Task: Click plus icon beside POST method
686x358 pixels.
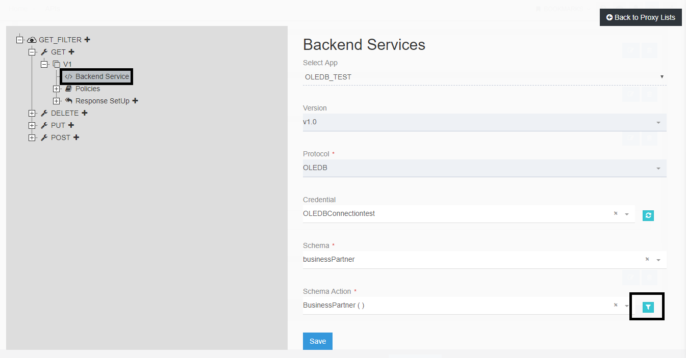Action: point(76,137)
